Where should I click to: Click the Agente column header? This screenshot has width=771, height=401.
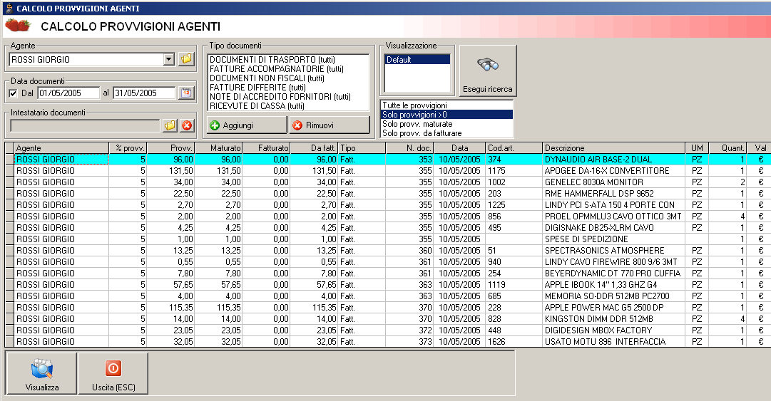coord(61,147)
